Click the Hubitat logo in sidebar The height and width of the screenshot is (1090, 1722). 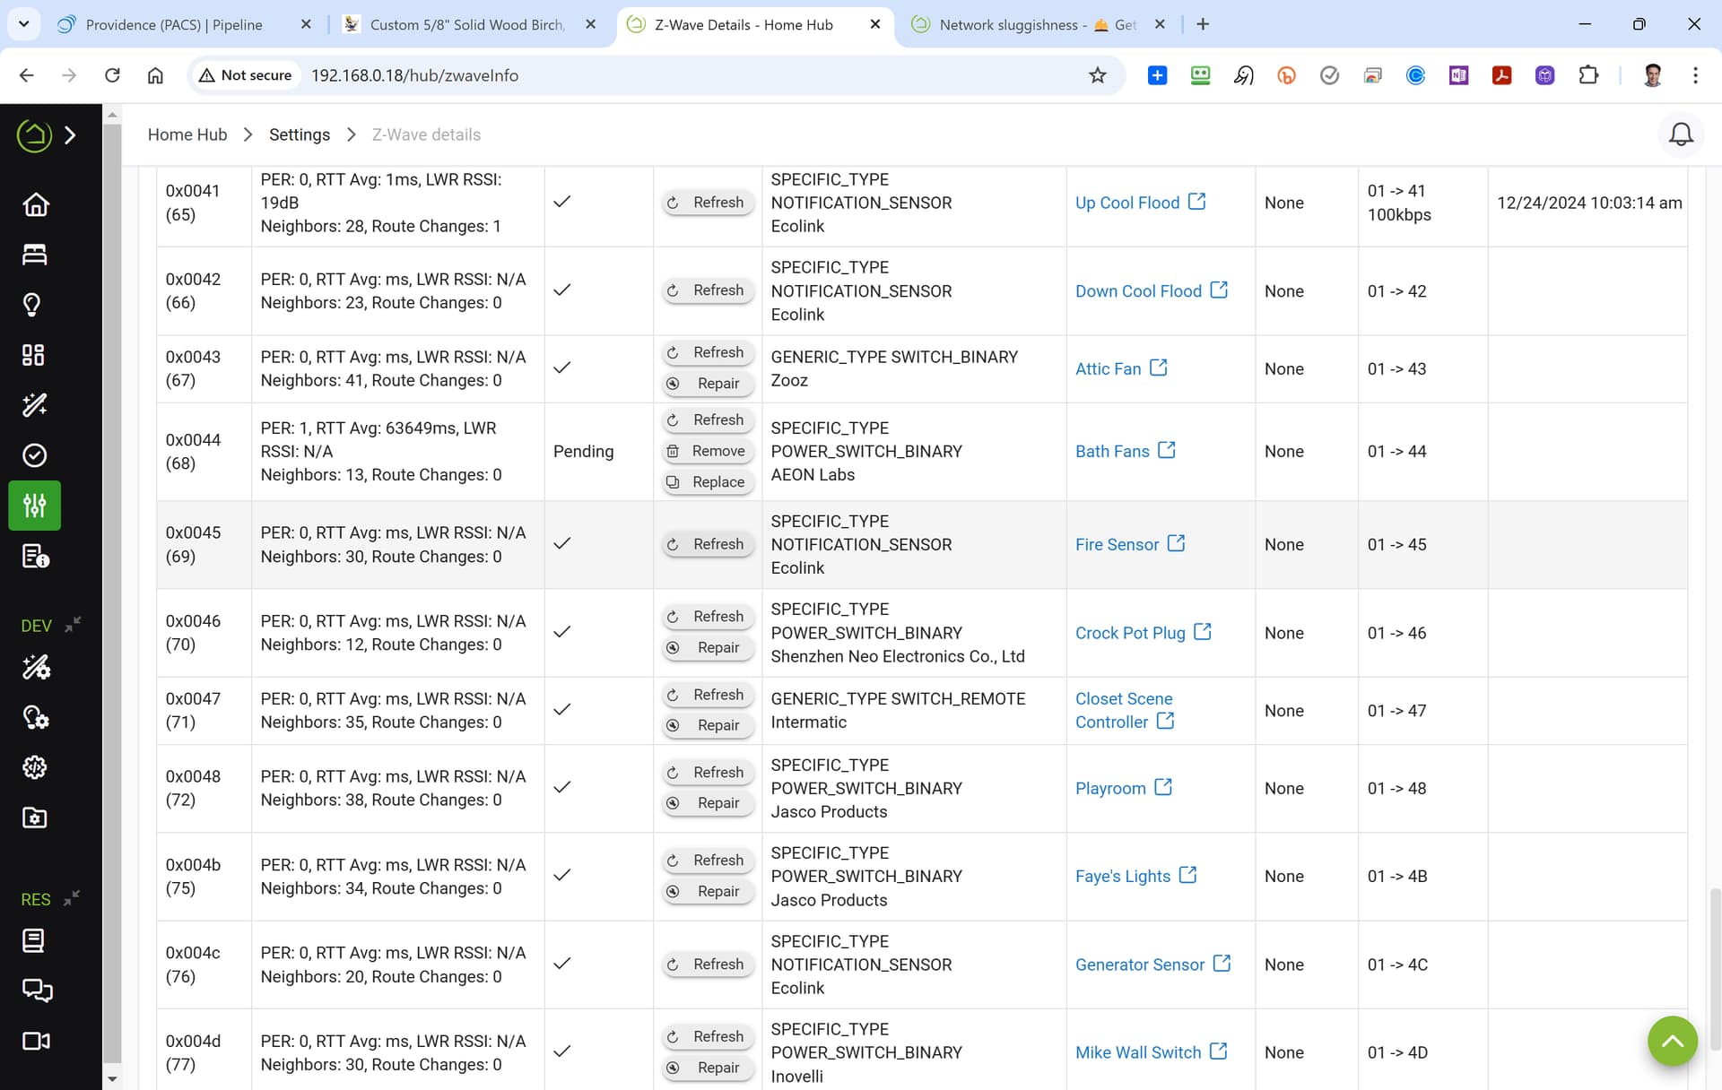pos(34,135)
